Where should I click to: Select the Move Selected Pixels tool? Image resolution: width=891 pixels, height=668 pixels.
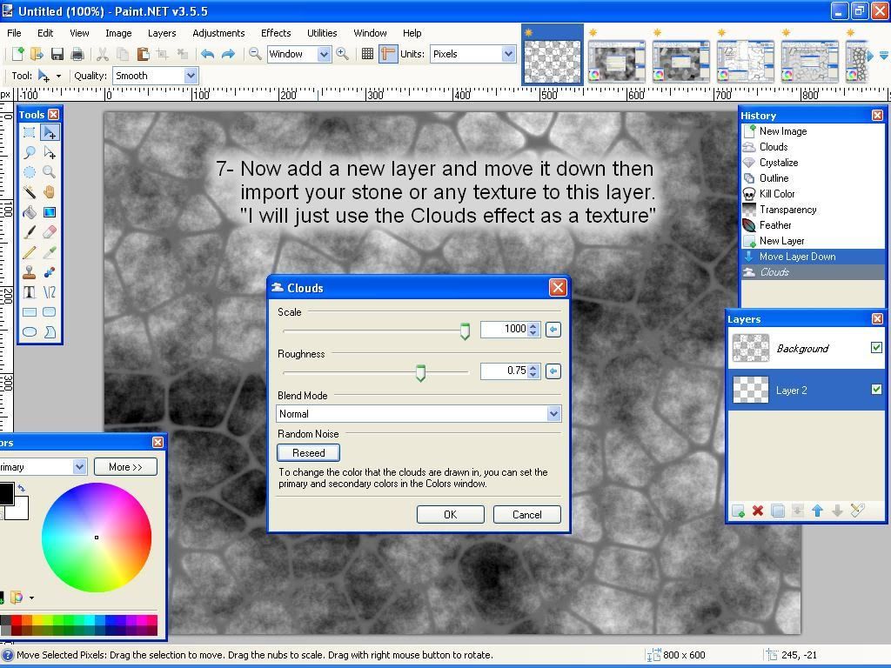(x=50, y=132)
